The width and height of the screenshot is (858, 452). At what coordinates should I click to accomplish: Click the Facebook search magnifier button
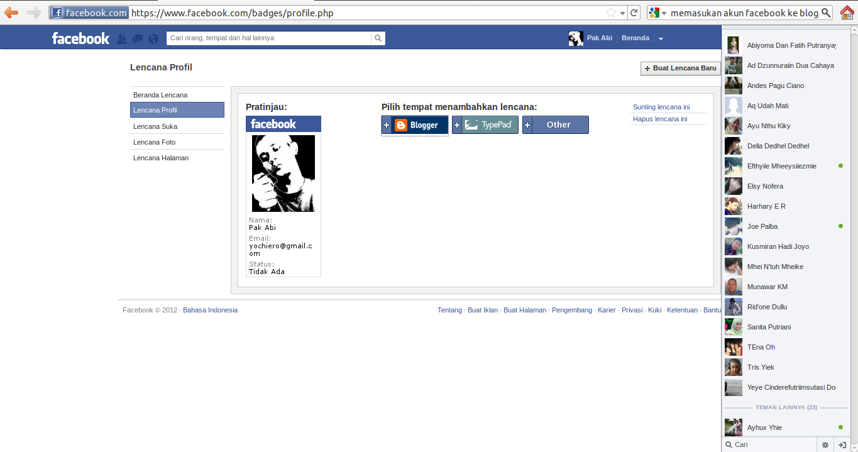pos(378,38)
